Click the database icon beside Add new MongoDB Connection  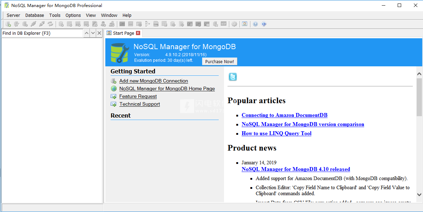pyautogui.click(x=114, y=81)
